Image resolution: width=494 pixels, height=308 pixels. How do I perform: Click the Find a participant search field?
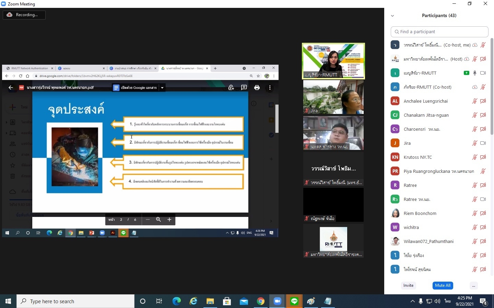439,31
